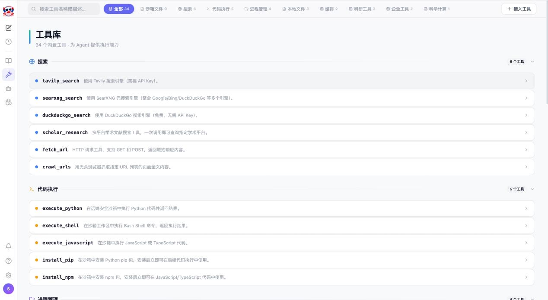Select the 科研工具 filter tab
Image resolution: width=548 pixels, height=300 pixels.
(362, 9)
